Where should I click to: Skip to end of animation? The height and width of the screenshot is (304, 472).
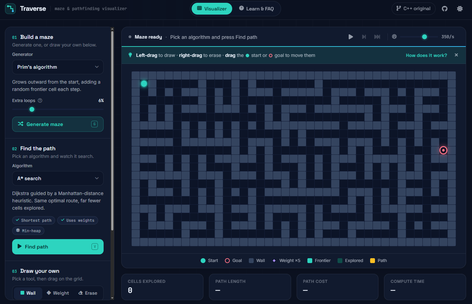tap(377, 37)
